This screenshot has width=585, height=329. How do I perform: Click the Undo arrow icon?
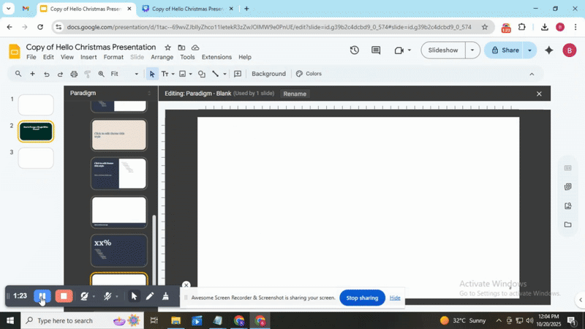coord(47,74)
